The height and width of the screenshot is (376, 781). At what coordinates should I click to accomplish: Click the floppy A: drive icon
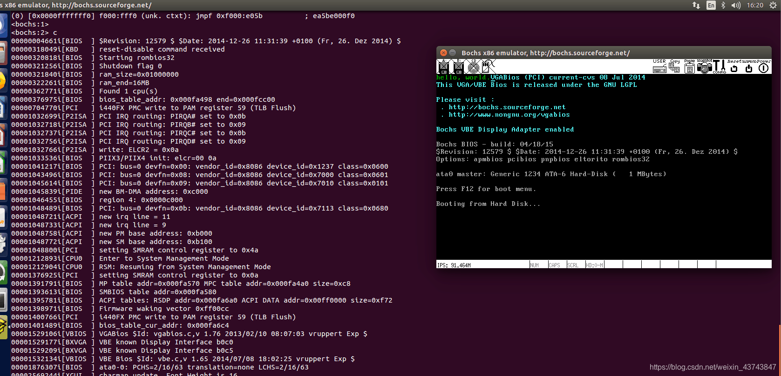tap(443, 66)
